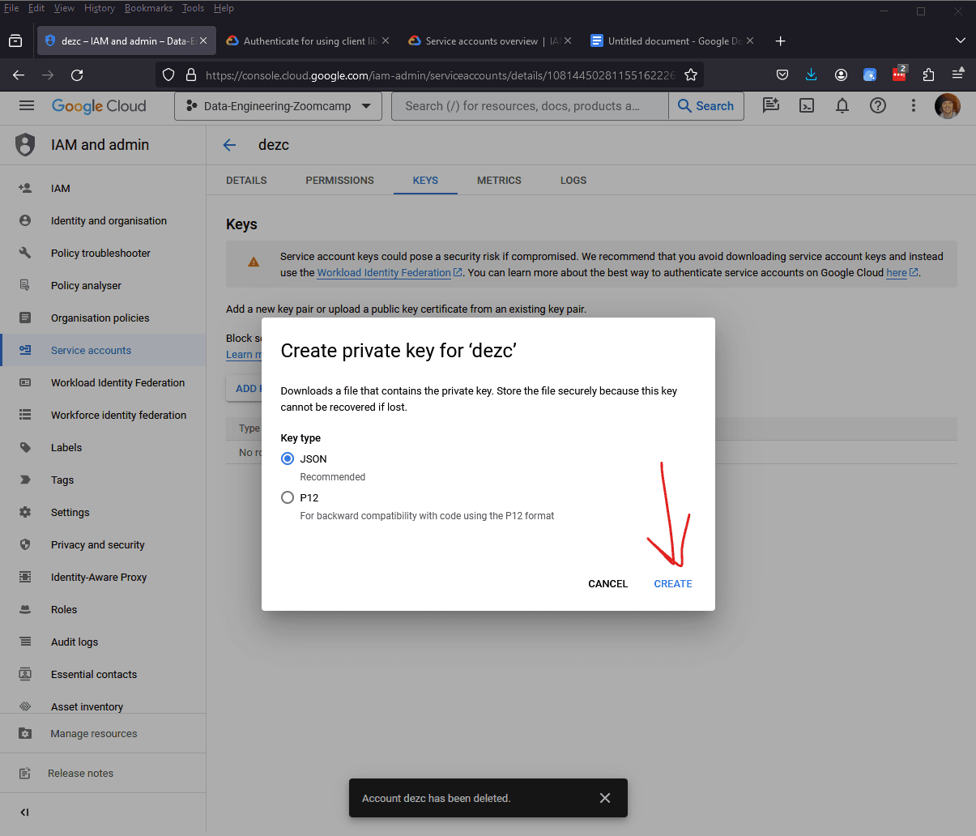976x836 pixels.
Task: Open the Google account avatar
Action: [948, 105]
